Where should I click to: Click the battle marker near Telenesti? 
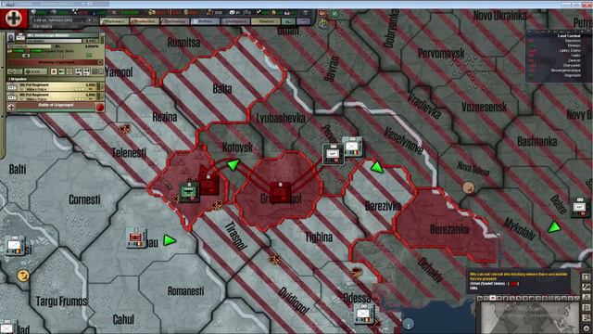pos(124,129)
